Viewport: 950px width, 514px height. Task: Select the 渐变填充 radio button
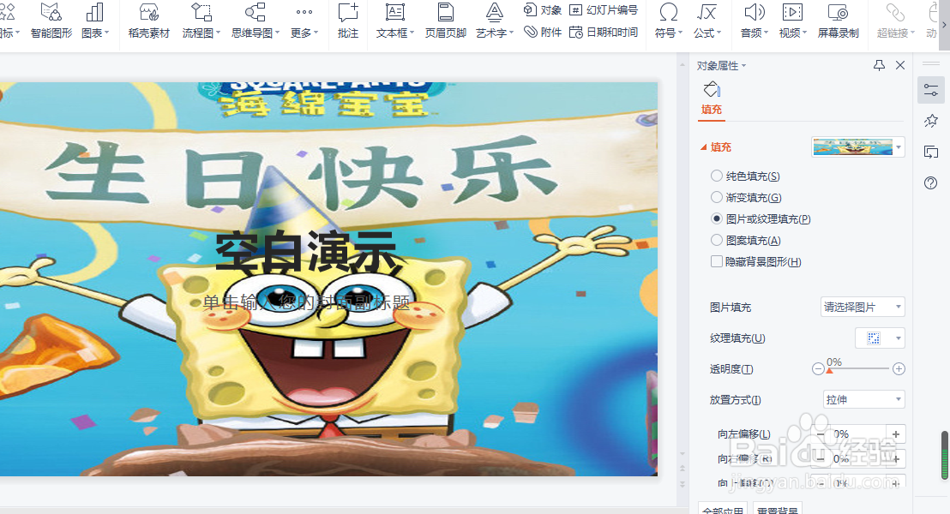coord(717,197)
